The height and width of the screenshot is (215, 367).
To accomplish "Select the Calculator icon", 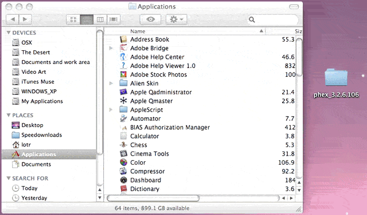I will [123, 136].
